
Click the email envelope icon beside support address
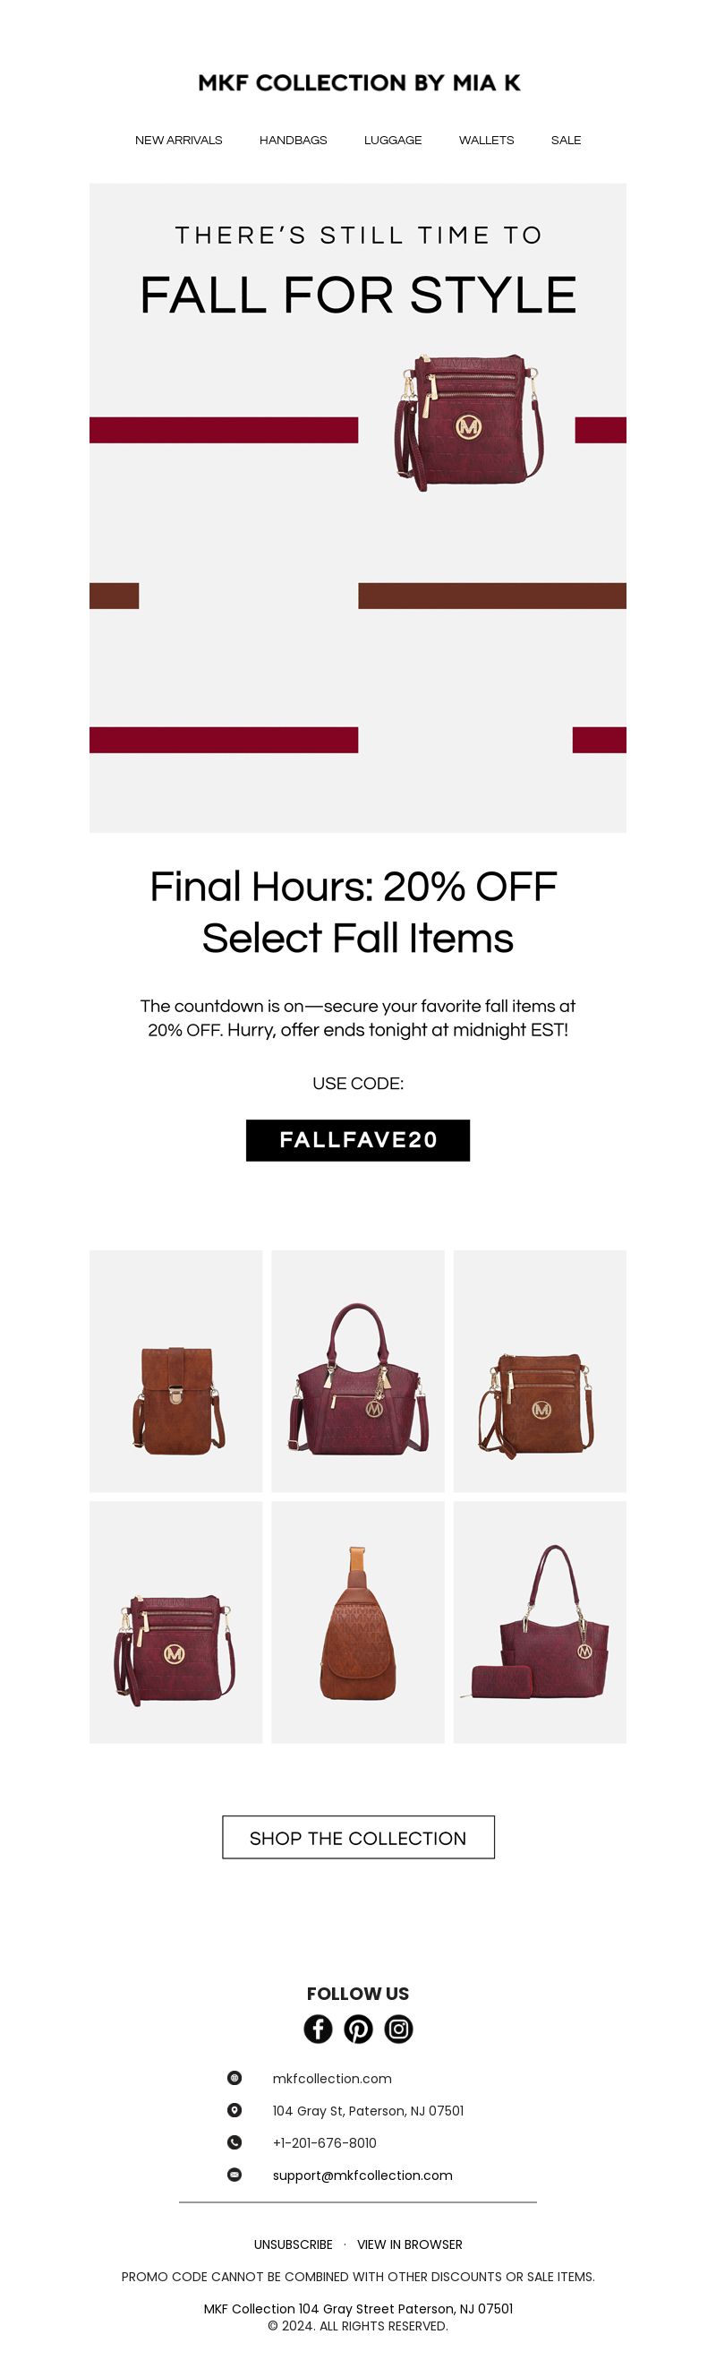click(x=234, y=2173)
